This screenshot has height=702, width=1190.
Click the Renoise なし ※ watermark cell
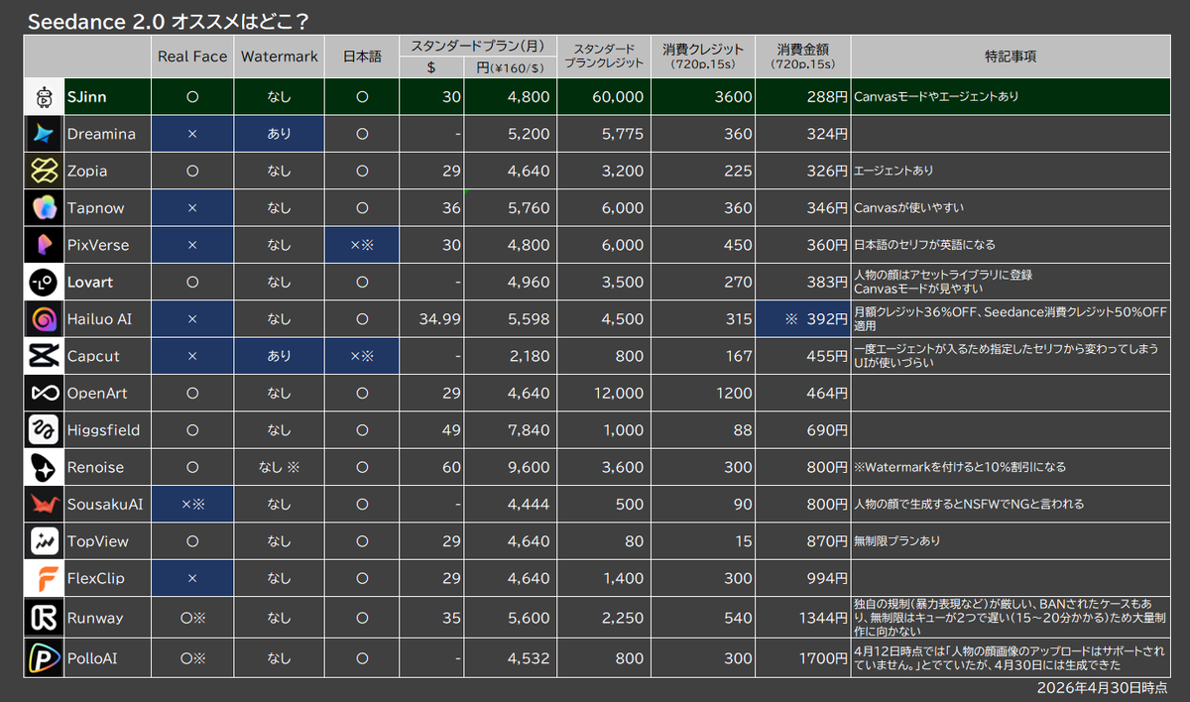(279, 467)
